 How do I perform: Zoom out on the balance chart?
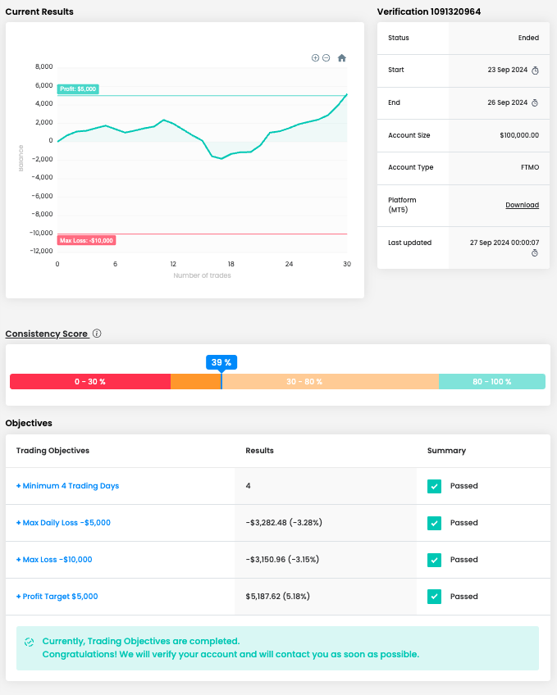(x=326, y=58)
